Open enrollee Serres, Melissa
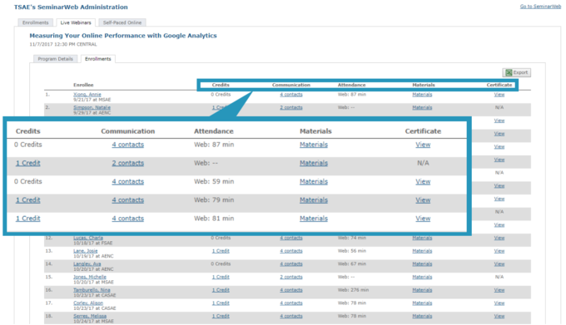 pyautogui.click(x=90, y=316)
